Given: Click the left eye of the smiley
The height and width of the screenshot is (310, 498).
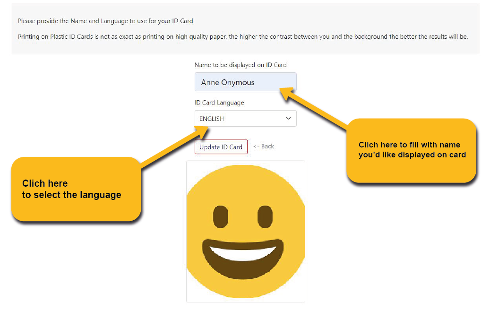Looking at the screenshot, I should pyautogui.click(x=220, y=217).
